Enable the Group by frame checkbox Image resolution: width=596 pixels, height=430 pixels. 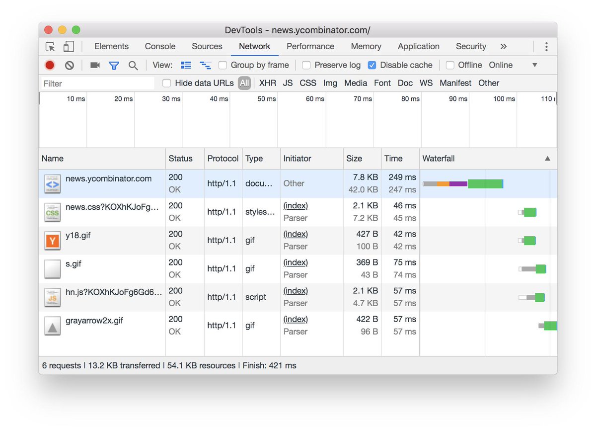click(x=223, y=65)
